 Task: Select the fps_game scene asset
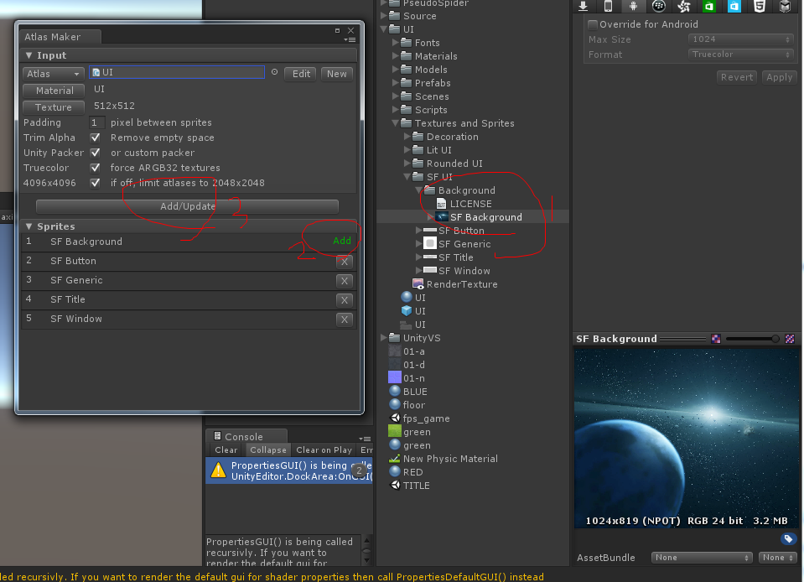tap(420, 418)
